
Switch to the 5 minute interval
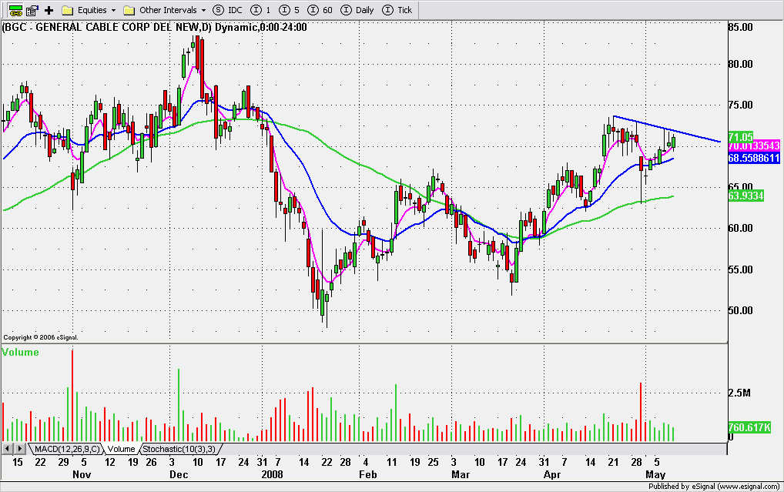point(289,10)
